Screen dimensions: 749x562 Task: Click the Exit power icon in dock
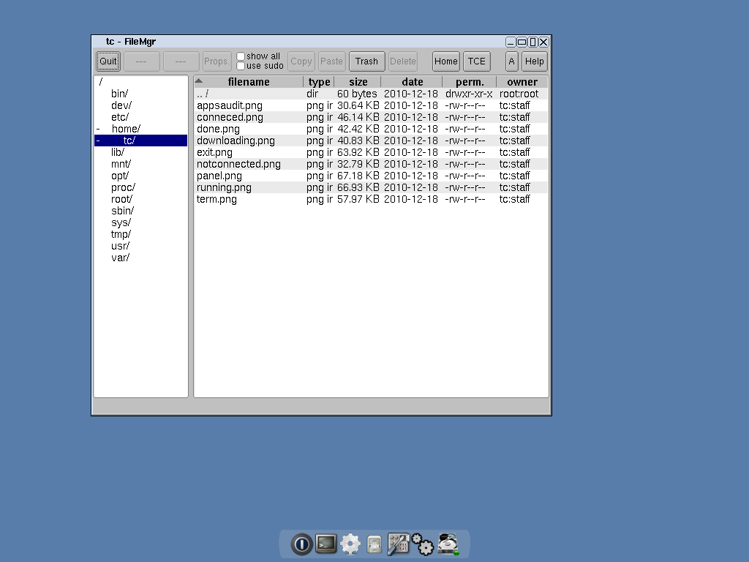(301, 544)
